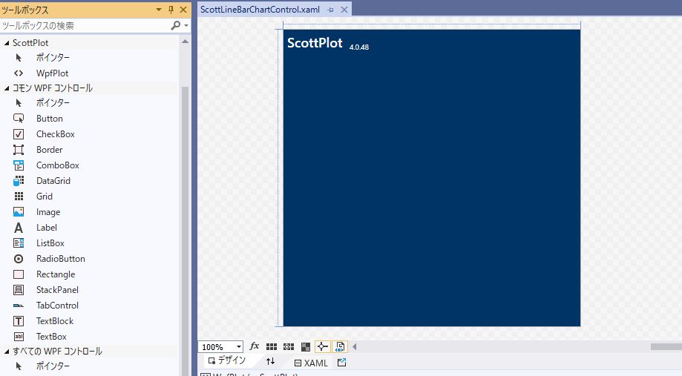The height and width of the screenshot is (376, 682).
Task: Click the 4.0.48 version label
Action: (x=359, y=47)
